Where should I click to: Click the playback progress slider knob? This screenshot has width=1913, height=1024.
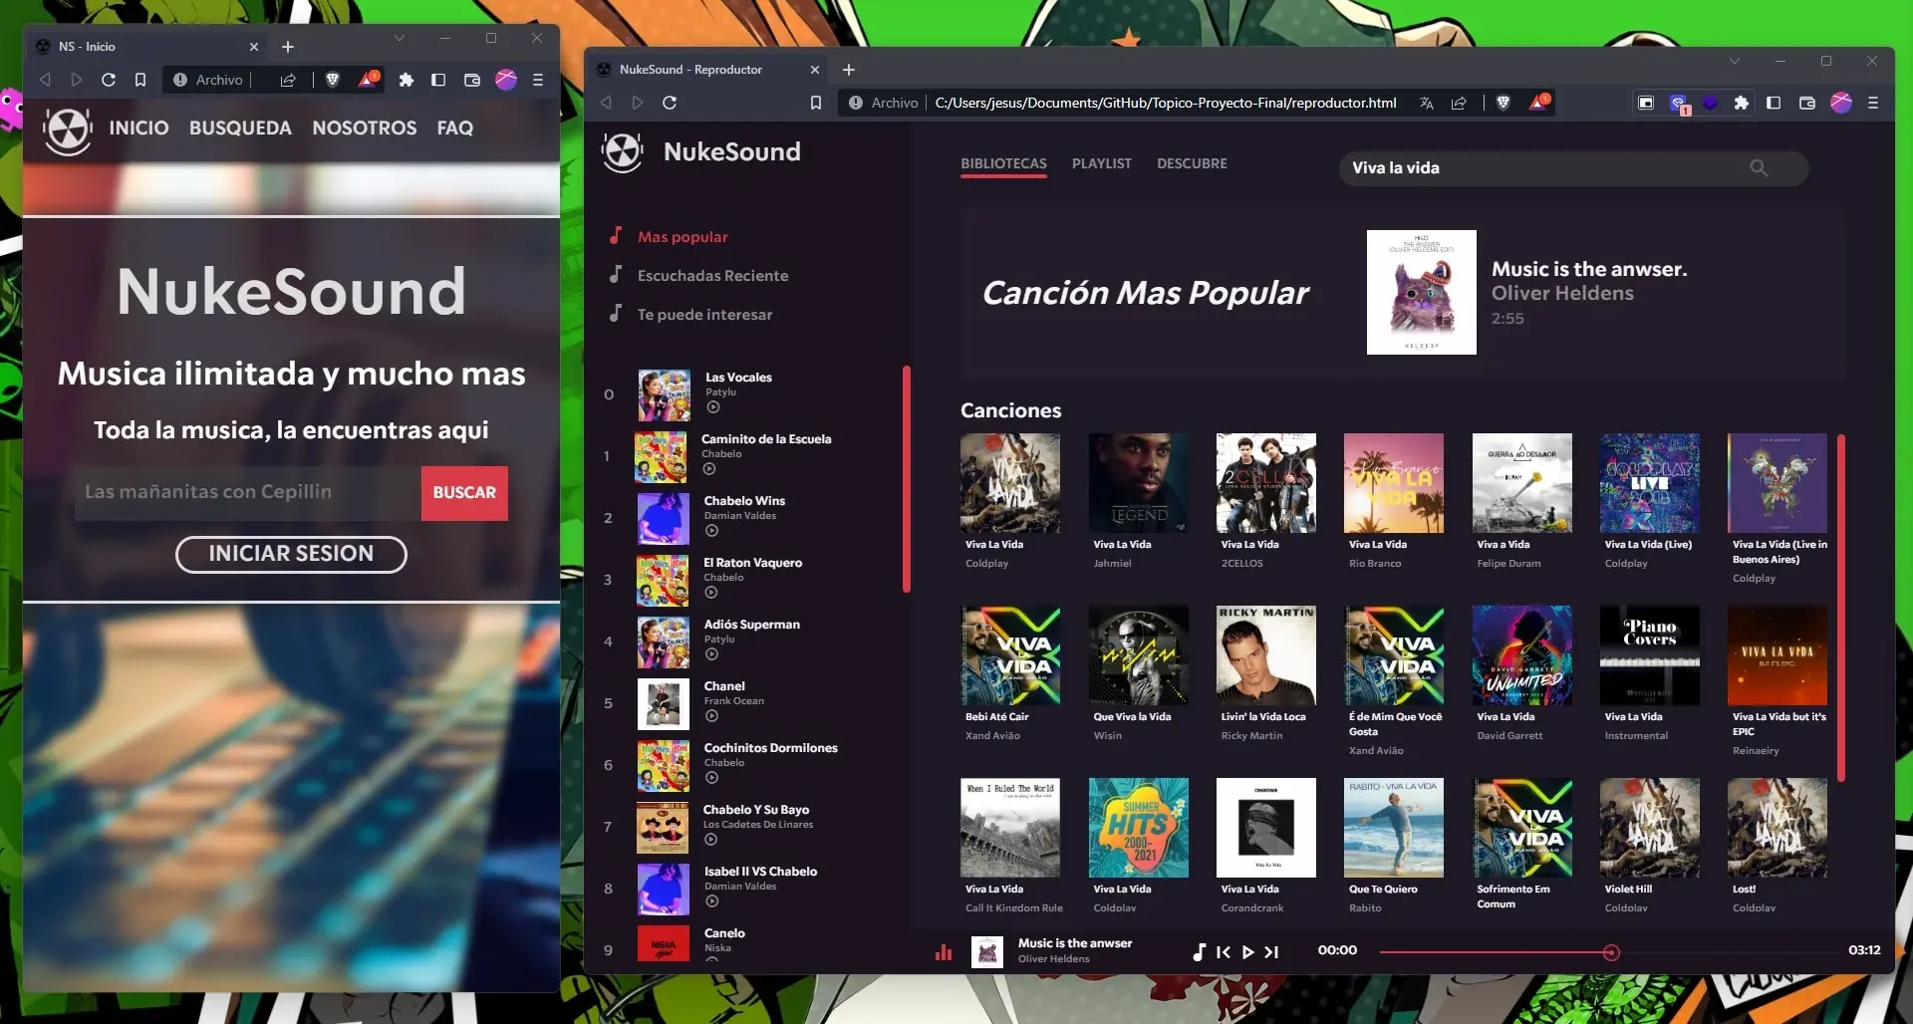coord(1611,952)
